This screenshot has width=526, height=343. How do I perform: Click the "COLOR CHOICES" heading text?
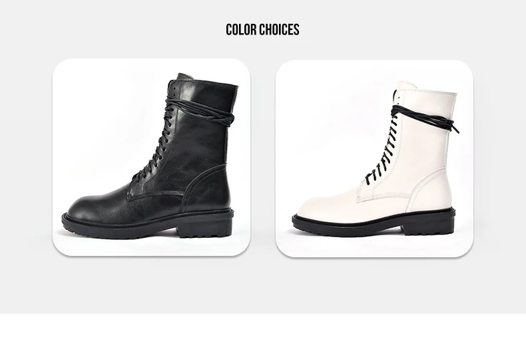point(262,29)
